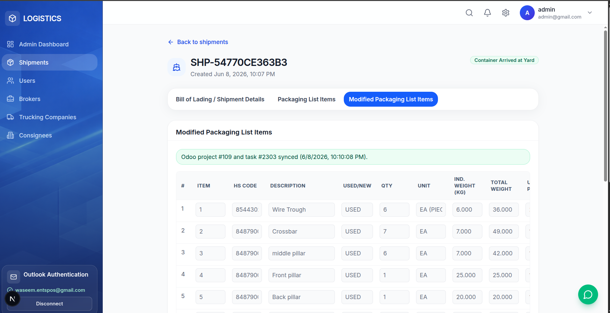Open Consignees in the sidebar
This screenshot has height=313, width=610.
tap(49, 135)
